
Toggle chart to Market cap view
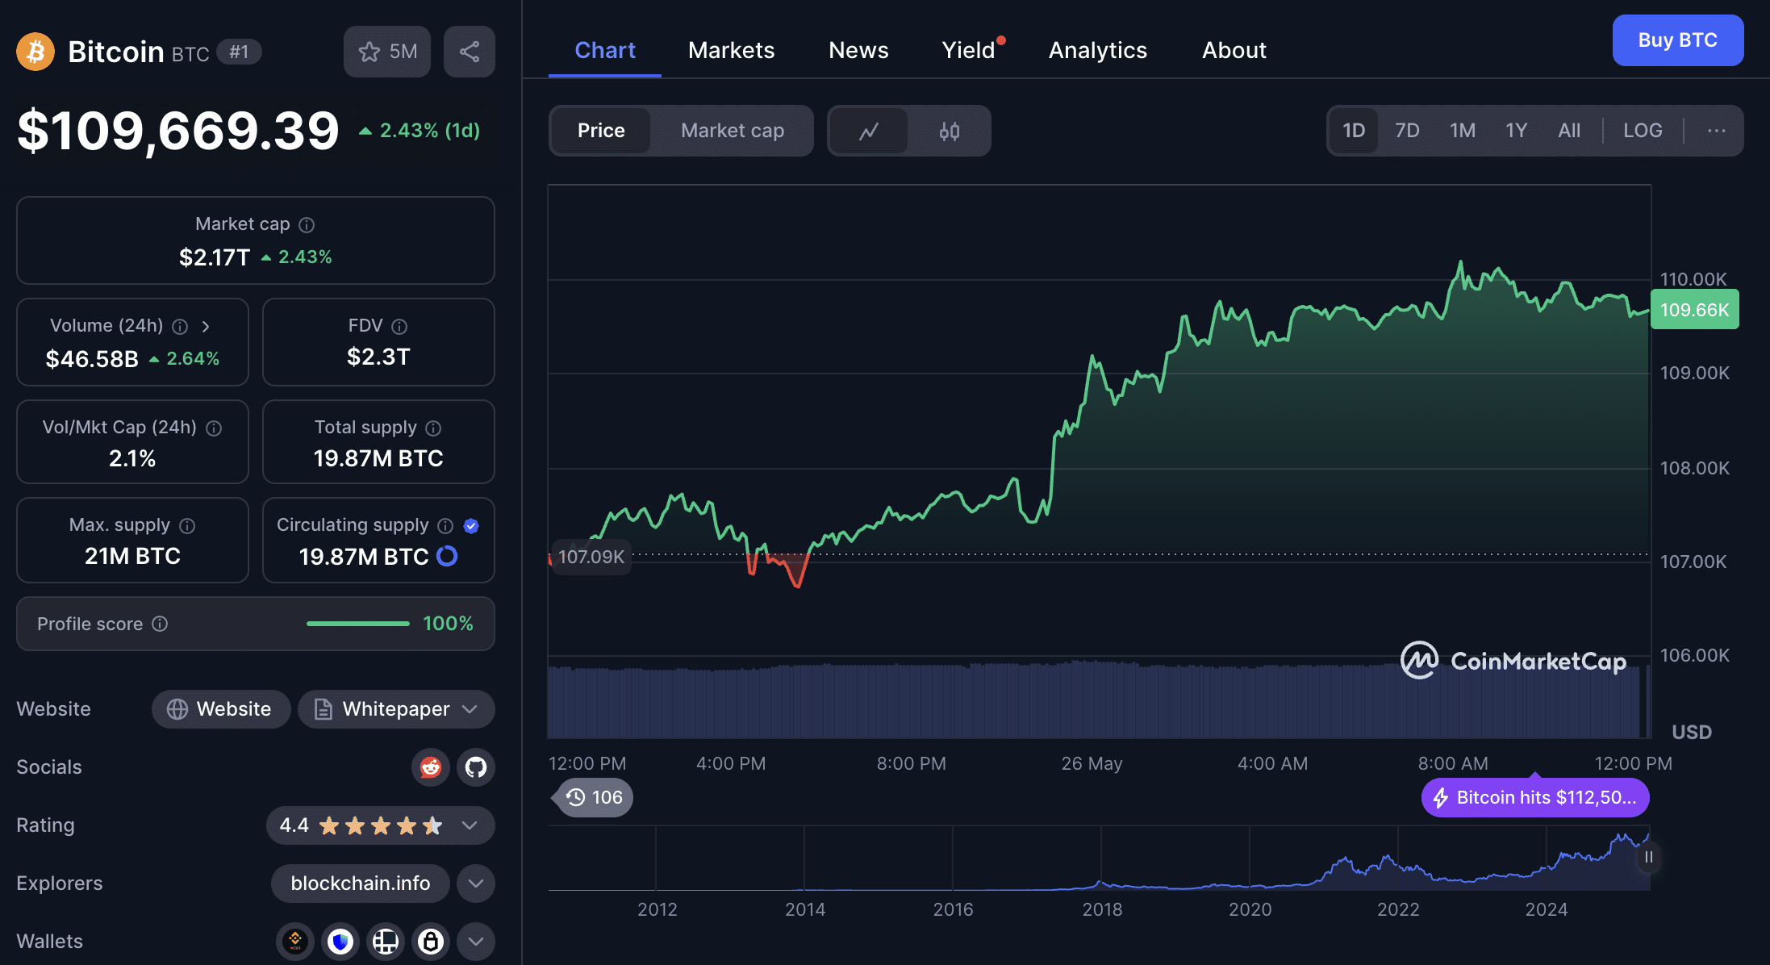click(732, 131)
